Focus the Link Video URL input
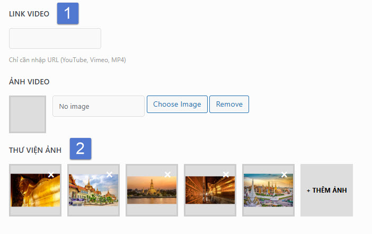 point(55,39)
